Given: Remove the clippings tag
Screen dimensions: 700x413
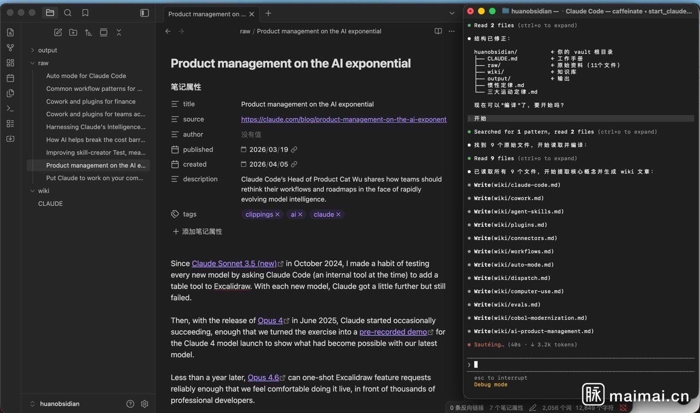Looking at the screenshot, I should coord(278,214).
